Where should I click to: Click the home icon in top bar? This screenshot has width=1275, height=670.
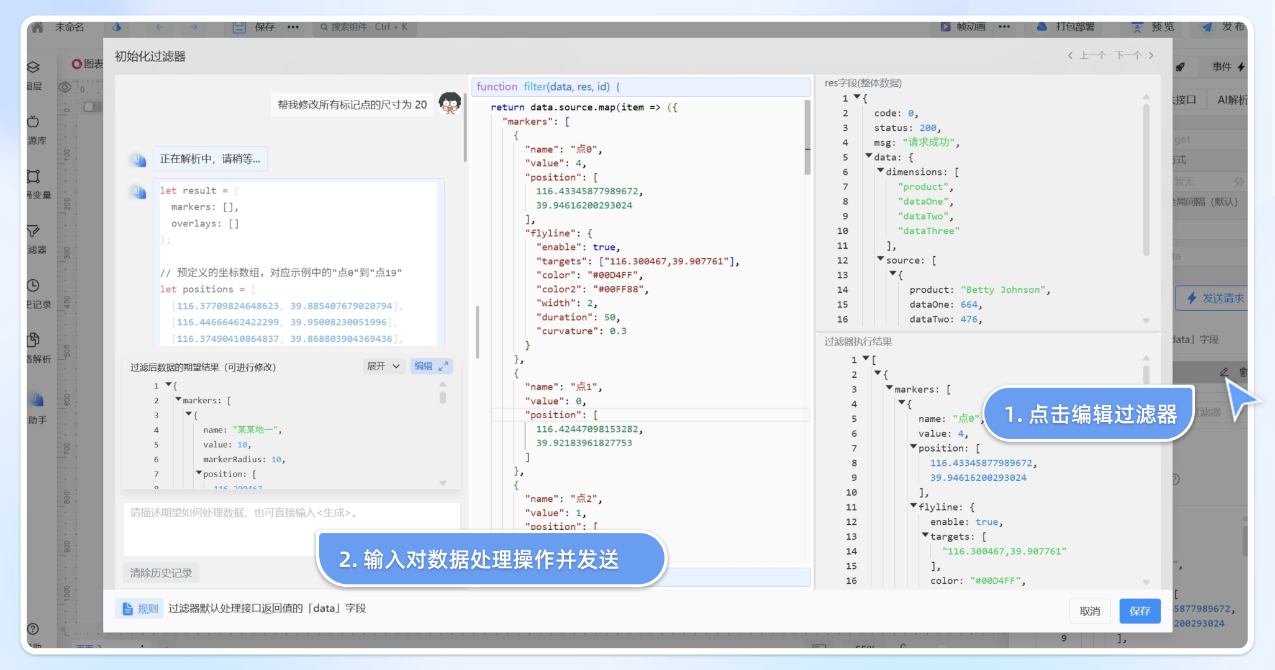coord(38,27)
